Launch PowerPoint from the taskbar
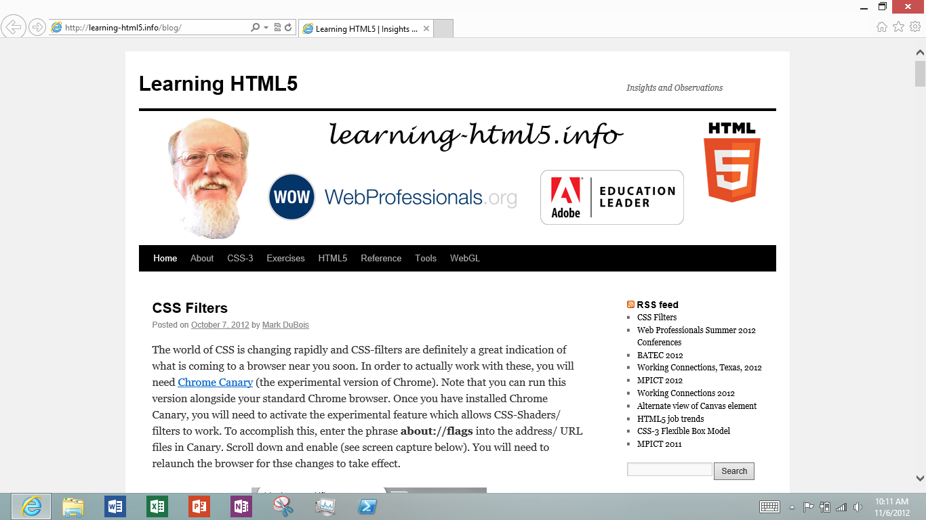The width and height of the screenshot is (926, 520). [199, 506]
